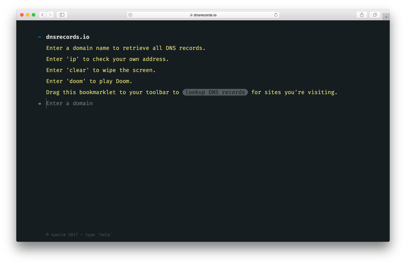Minimize window with yellow button
Screen dimensions: 406x265
[x=28, y=14]
